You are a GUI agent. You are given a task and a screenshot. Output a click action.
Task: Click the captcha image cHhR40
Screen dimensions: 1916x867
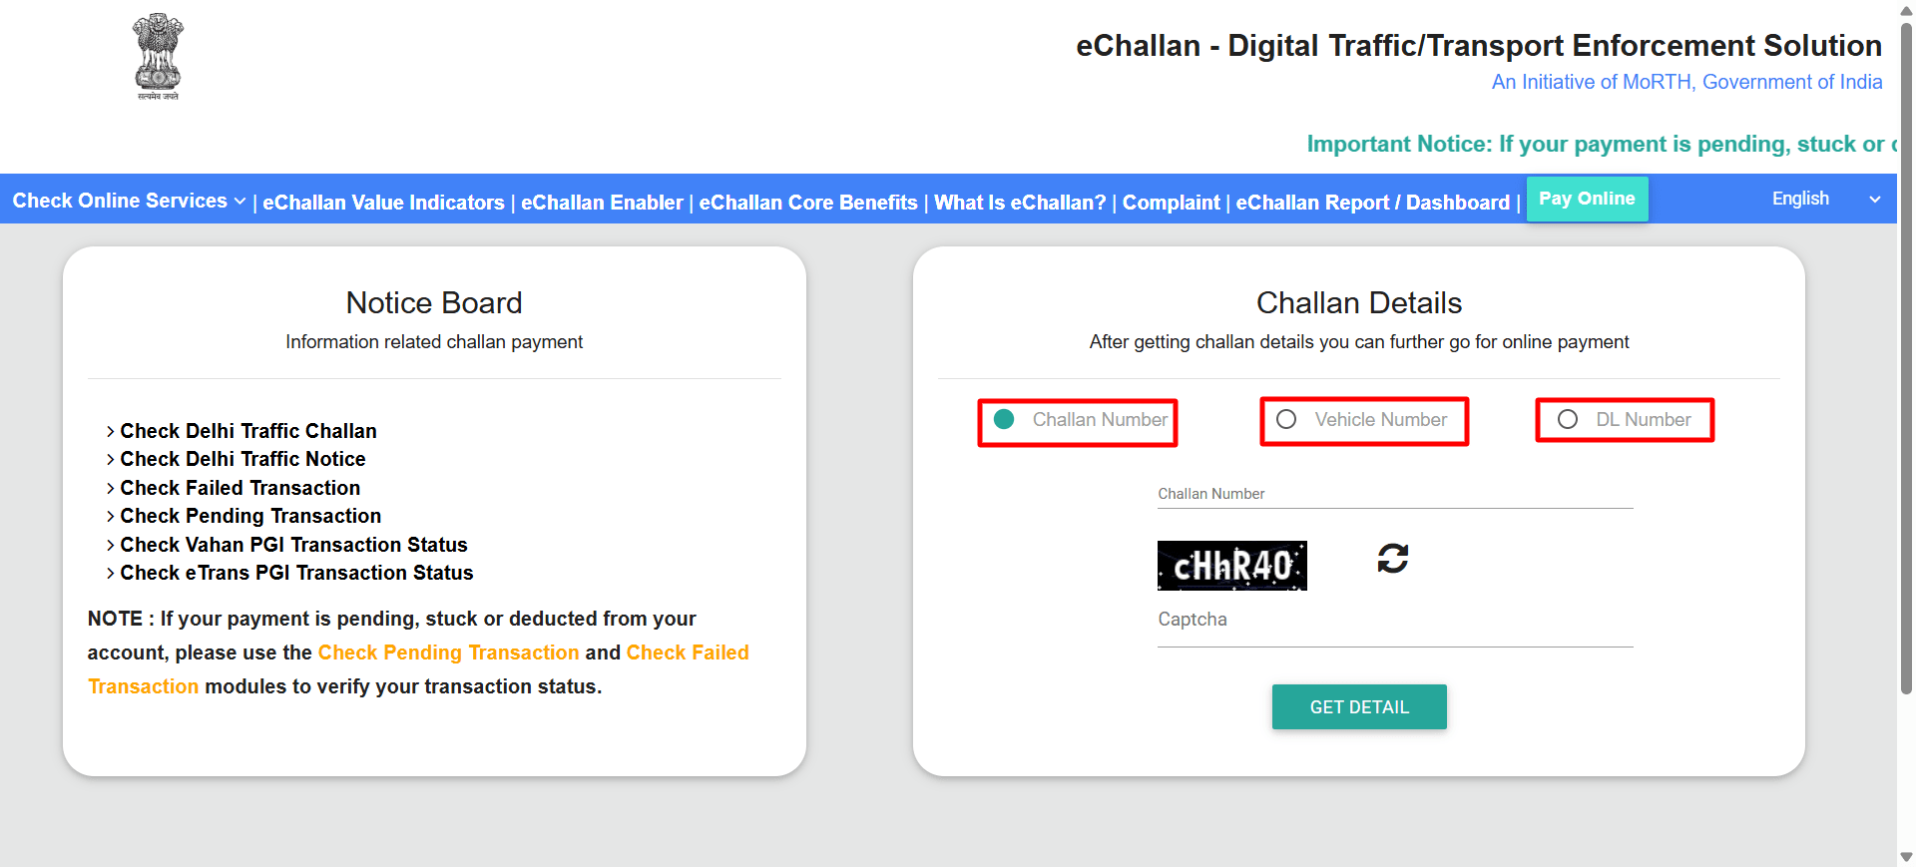[1231, 566]
